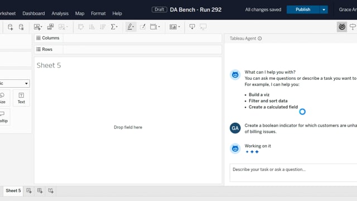Image resolution: width=357 pixels, height=201 pixels.
Task: Click the Columns shelf drop area
Action: tap(142, 38)
